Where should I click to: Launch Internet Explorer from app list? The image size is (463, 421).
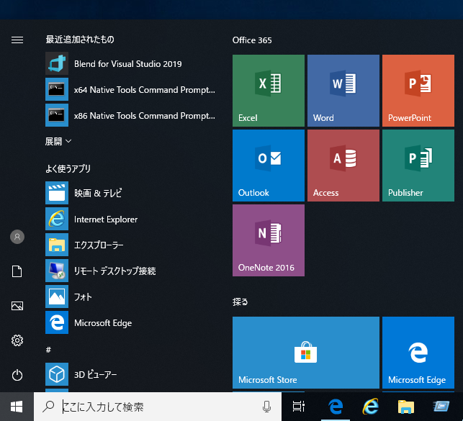tap(131, 219)
